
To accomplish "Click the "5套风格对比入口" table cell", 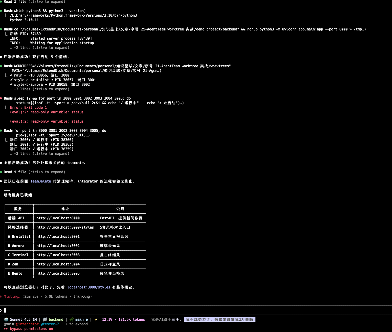I will (x=121, y=227).
